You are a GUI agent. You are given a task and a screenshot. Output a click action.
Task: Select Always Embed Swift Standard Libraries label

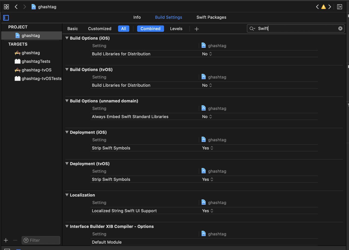click(130, 117)
